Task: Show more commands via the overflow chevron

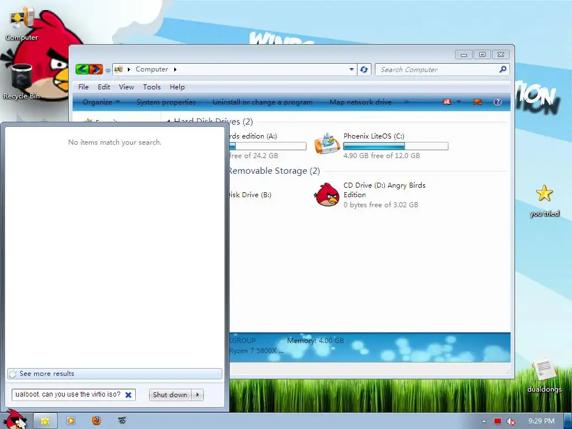Action: [407, 102]
